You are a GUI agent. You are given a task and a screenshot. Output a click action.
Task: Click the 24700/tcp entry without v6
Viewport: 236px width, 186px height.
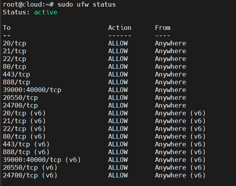20,106
